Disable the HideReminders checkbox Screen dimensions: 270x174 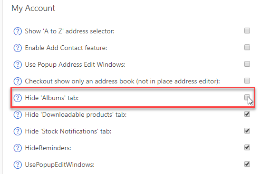[x=247, y=147]
